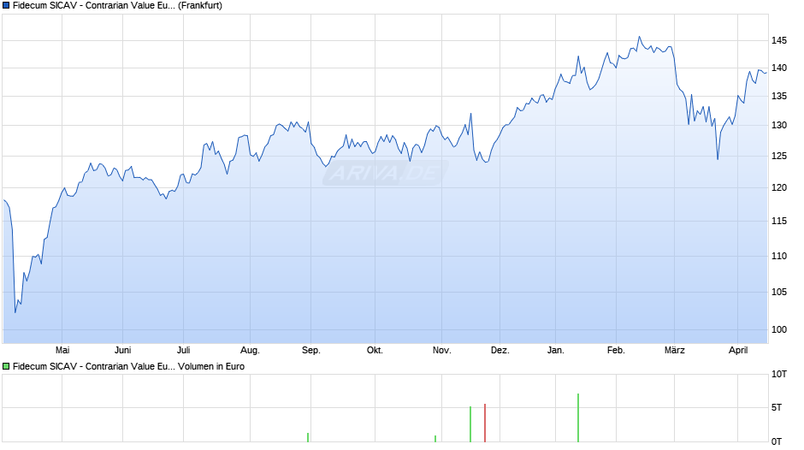The width and height of the screenshot is (804, 450).
Task: Click the 5T volume axis label
Action: (x=777, y=407)
